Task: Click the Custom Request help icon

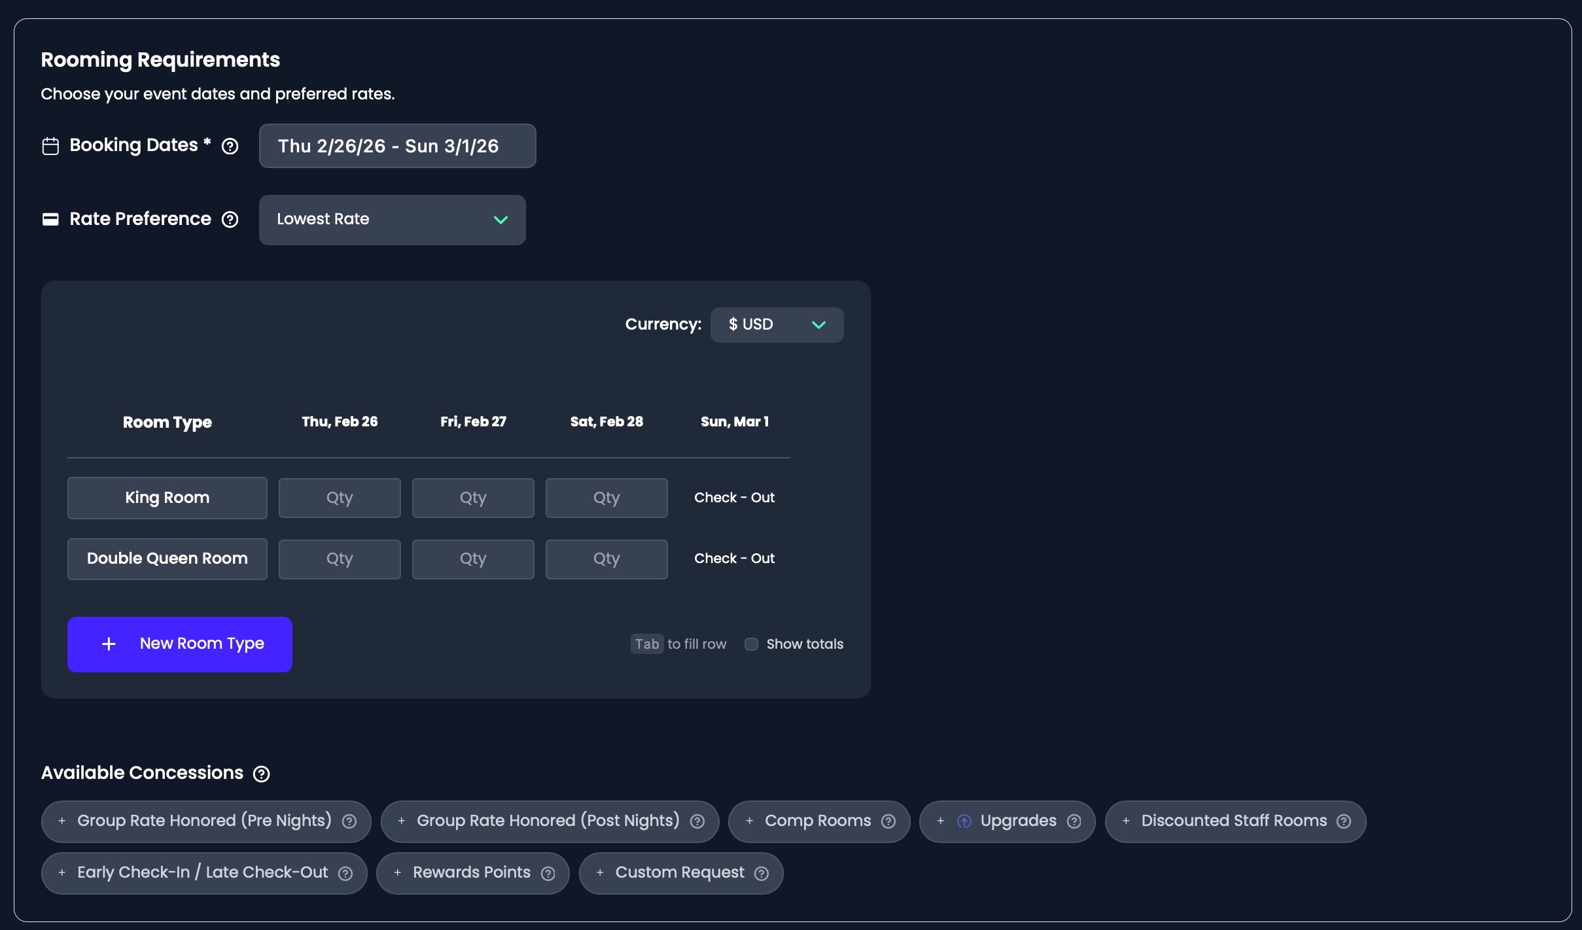Action: 762,873
